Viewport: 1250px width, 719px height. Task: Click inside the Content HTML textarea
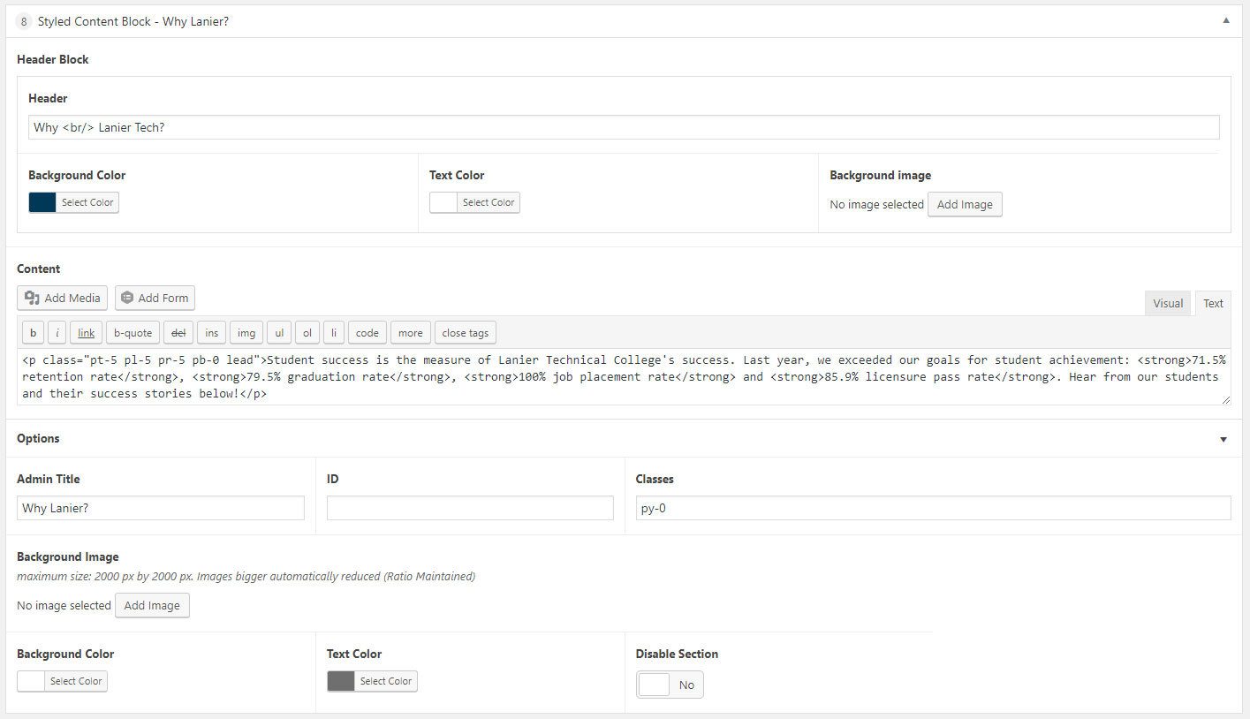point(624,377)
